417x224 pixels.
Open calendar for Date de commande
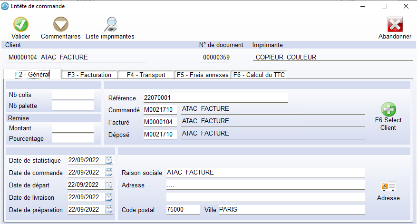[x=109, y=172]
